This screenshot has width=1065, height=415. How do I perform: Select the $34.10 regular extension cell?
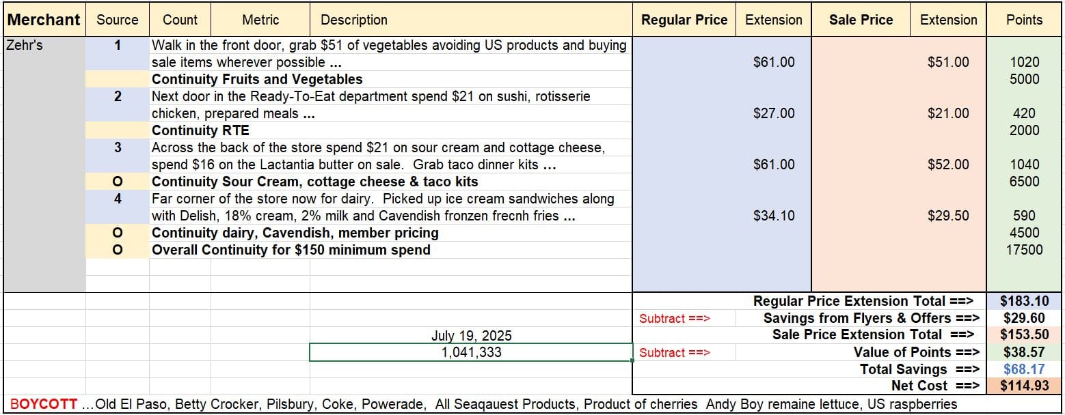pos(773,216)
